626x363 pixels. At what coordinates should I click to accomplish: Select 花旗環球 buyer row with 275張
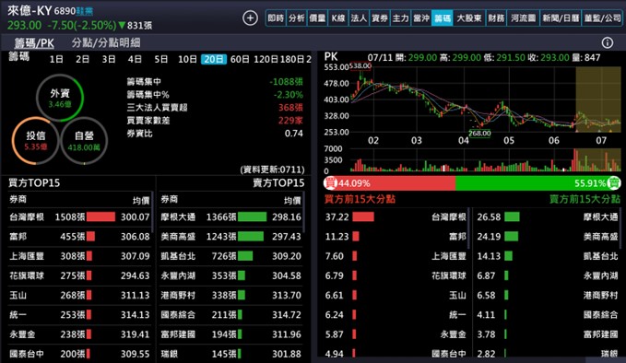[x=79, y=275]
